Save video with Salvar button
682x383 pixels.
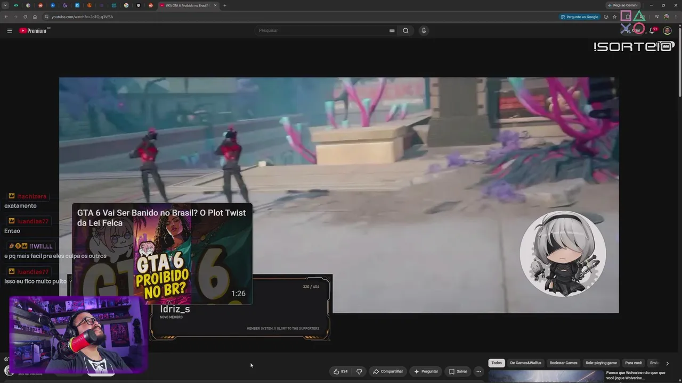[458, 371]
